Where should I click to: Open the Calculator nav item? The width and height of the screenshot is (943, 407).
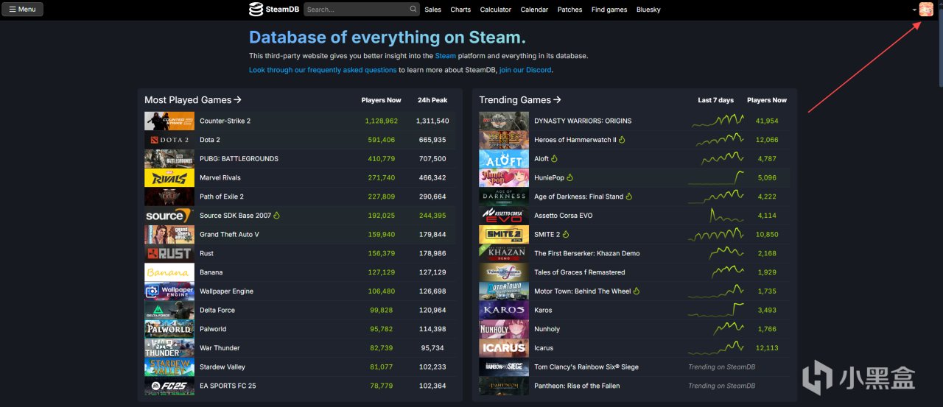[496, 10]
